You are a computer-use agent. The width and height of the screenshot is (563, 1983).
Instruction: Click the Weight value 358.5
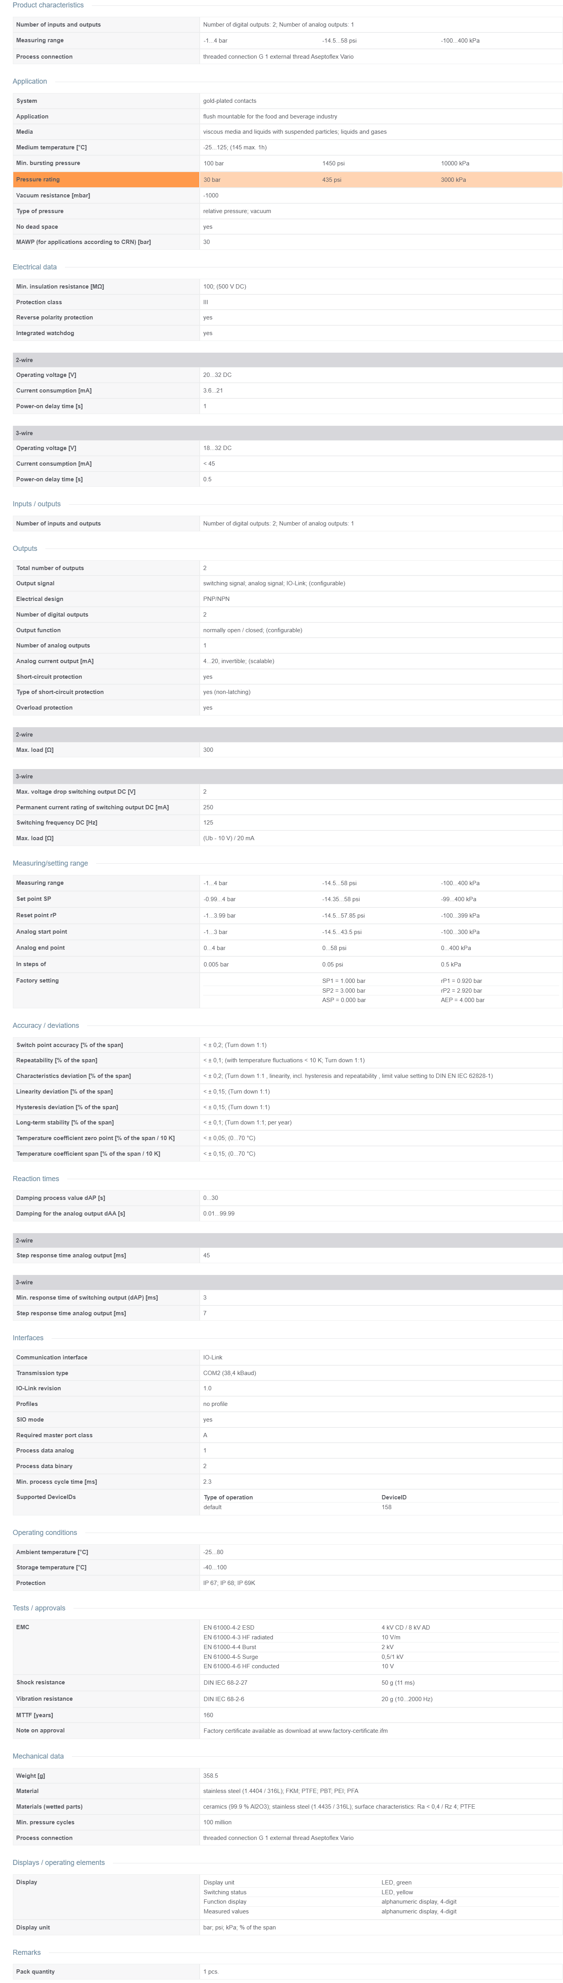coord(210,1776)
